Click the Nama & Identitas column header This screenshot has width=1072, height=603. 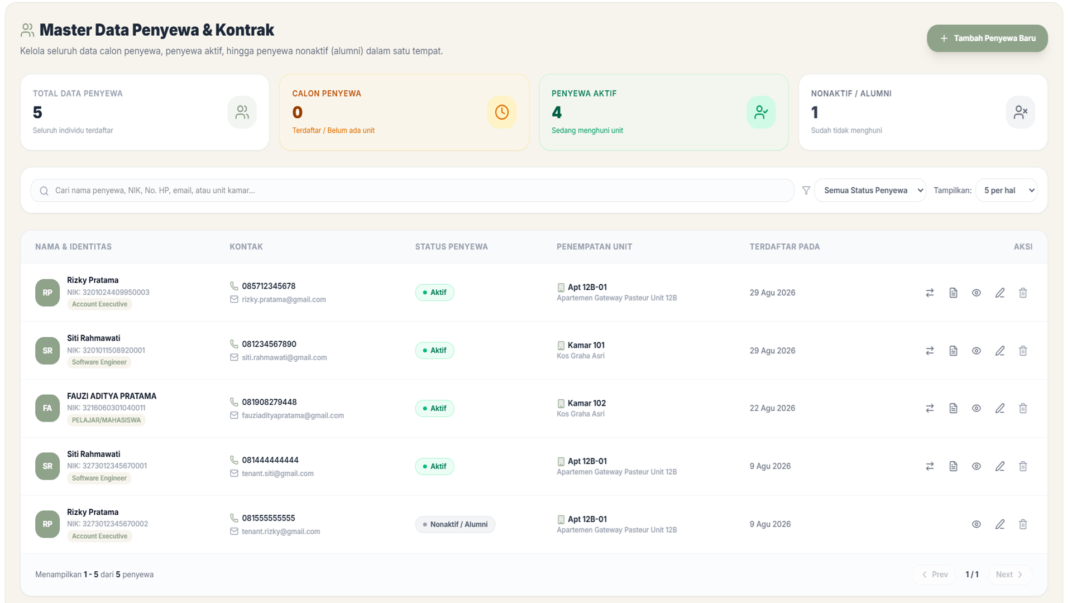point(73,247)
